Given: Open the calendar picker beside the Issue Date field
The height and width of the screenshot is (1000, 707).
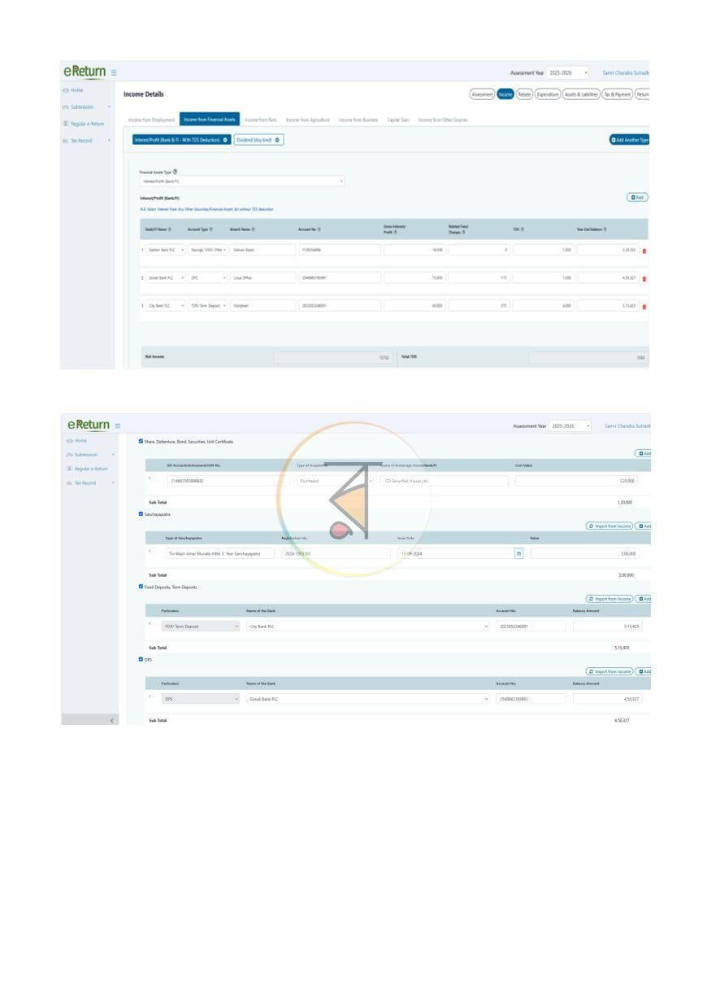Looking at the screenshot, I should [518, 553].
